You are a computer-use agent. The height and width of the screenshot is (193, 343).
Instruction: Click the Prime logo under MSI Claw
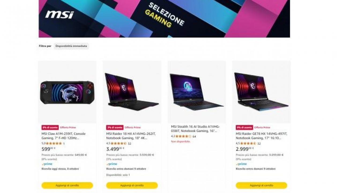click(47, 164)
